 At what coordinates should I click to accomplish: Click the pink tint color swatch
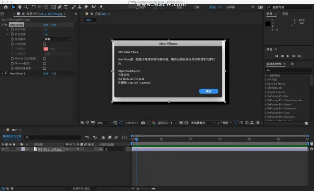(46, 49)
